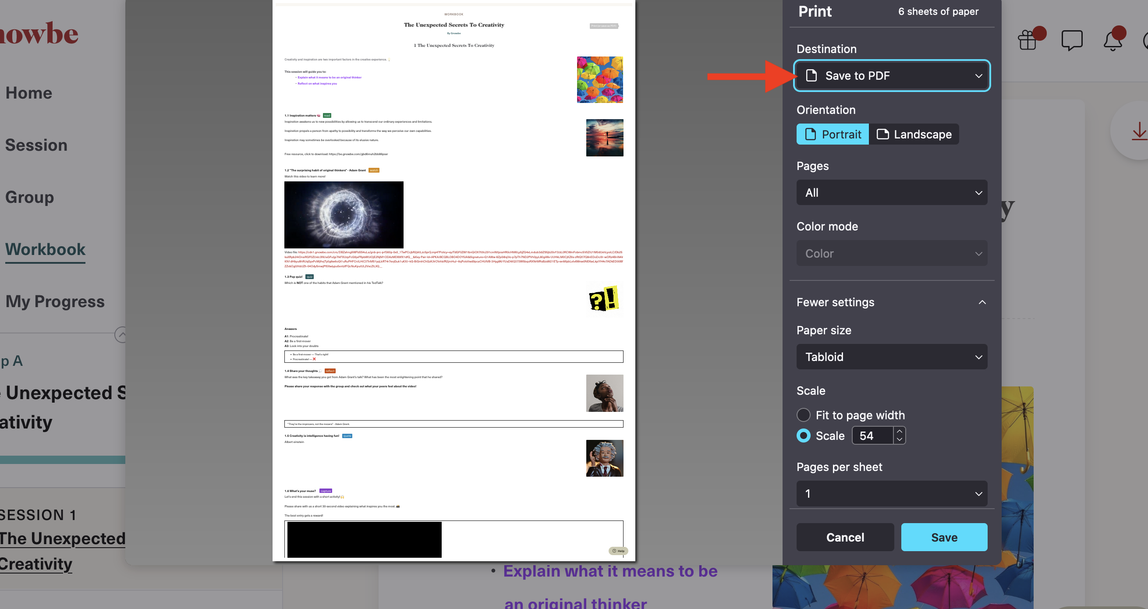1148x609 pixels.
Task: Select Landscape orientation
Action: 914,134
